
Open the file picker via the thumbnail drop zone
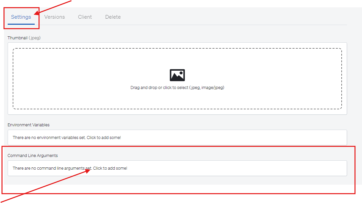coord(177,78)
